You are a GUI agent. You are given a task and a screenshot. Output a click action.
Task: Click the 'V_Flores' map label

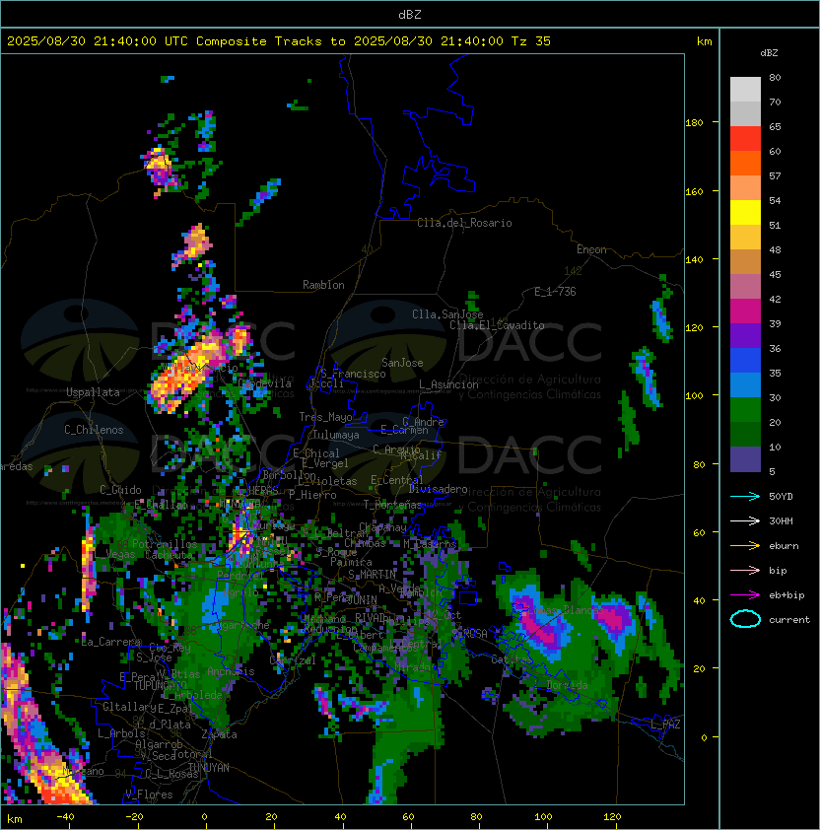[x=149, y=795]
